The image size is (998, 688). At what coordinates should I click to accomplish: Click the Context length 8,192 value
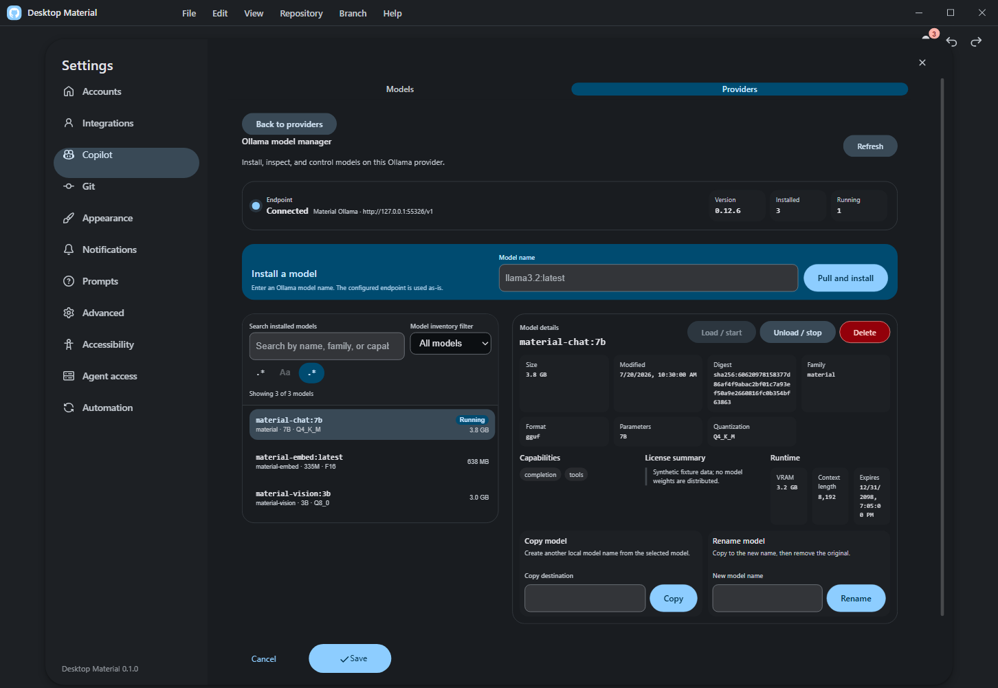point(827,497)
